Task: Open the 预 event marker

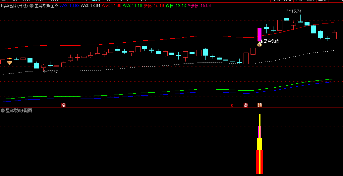Action: (260, 105)
